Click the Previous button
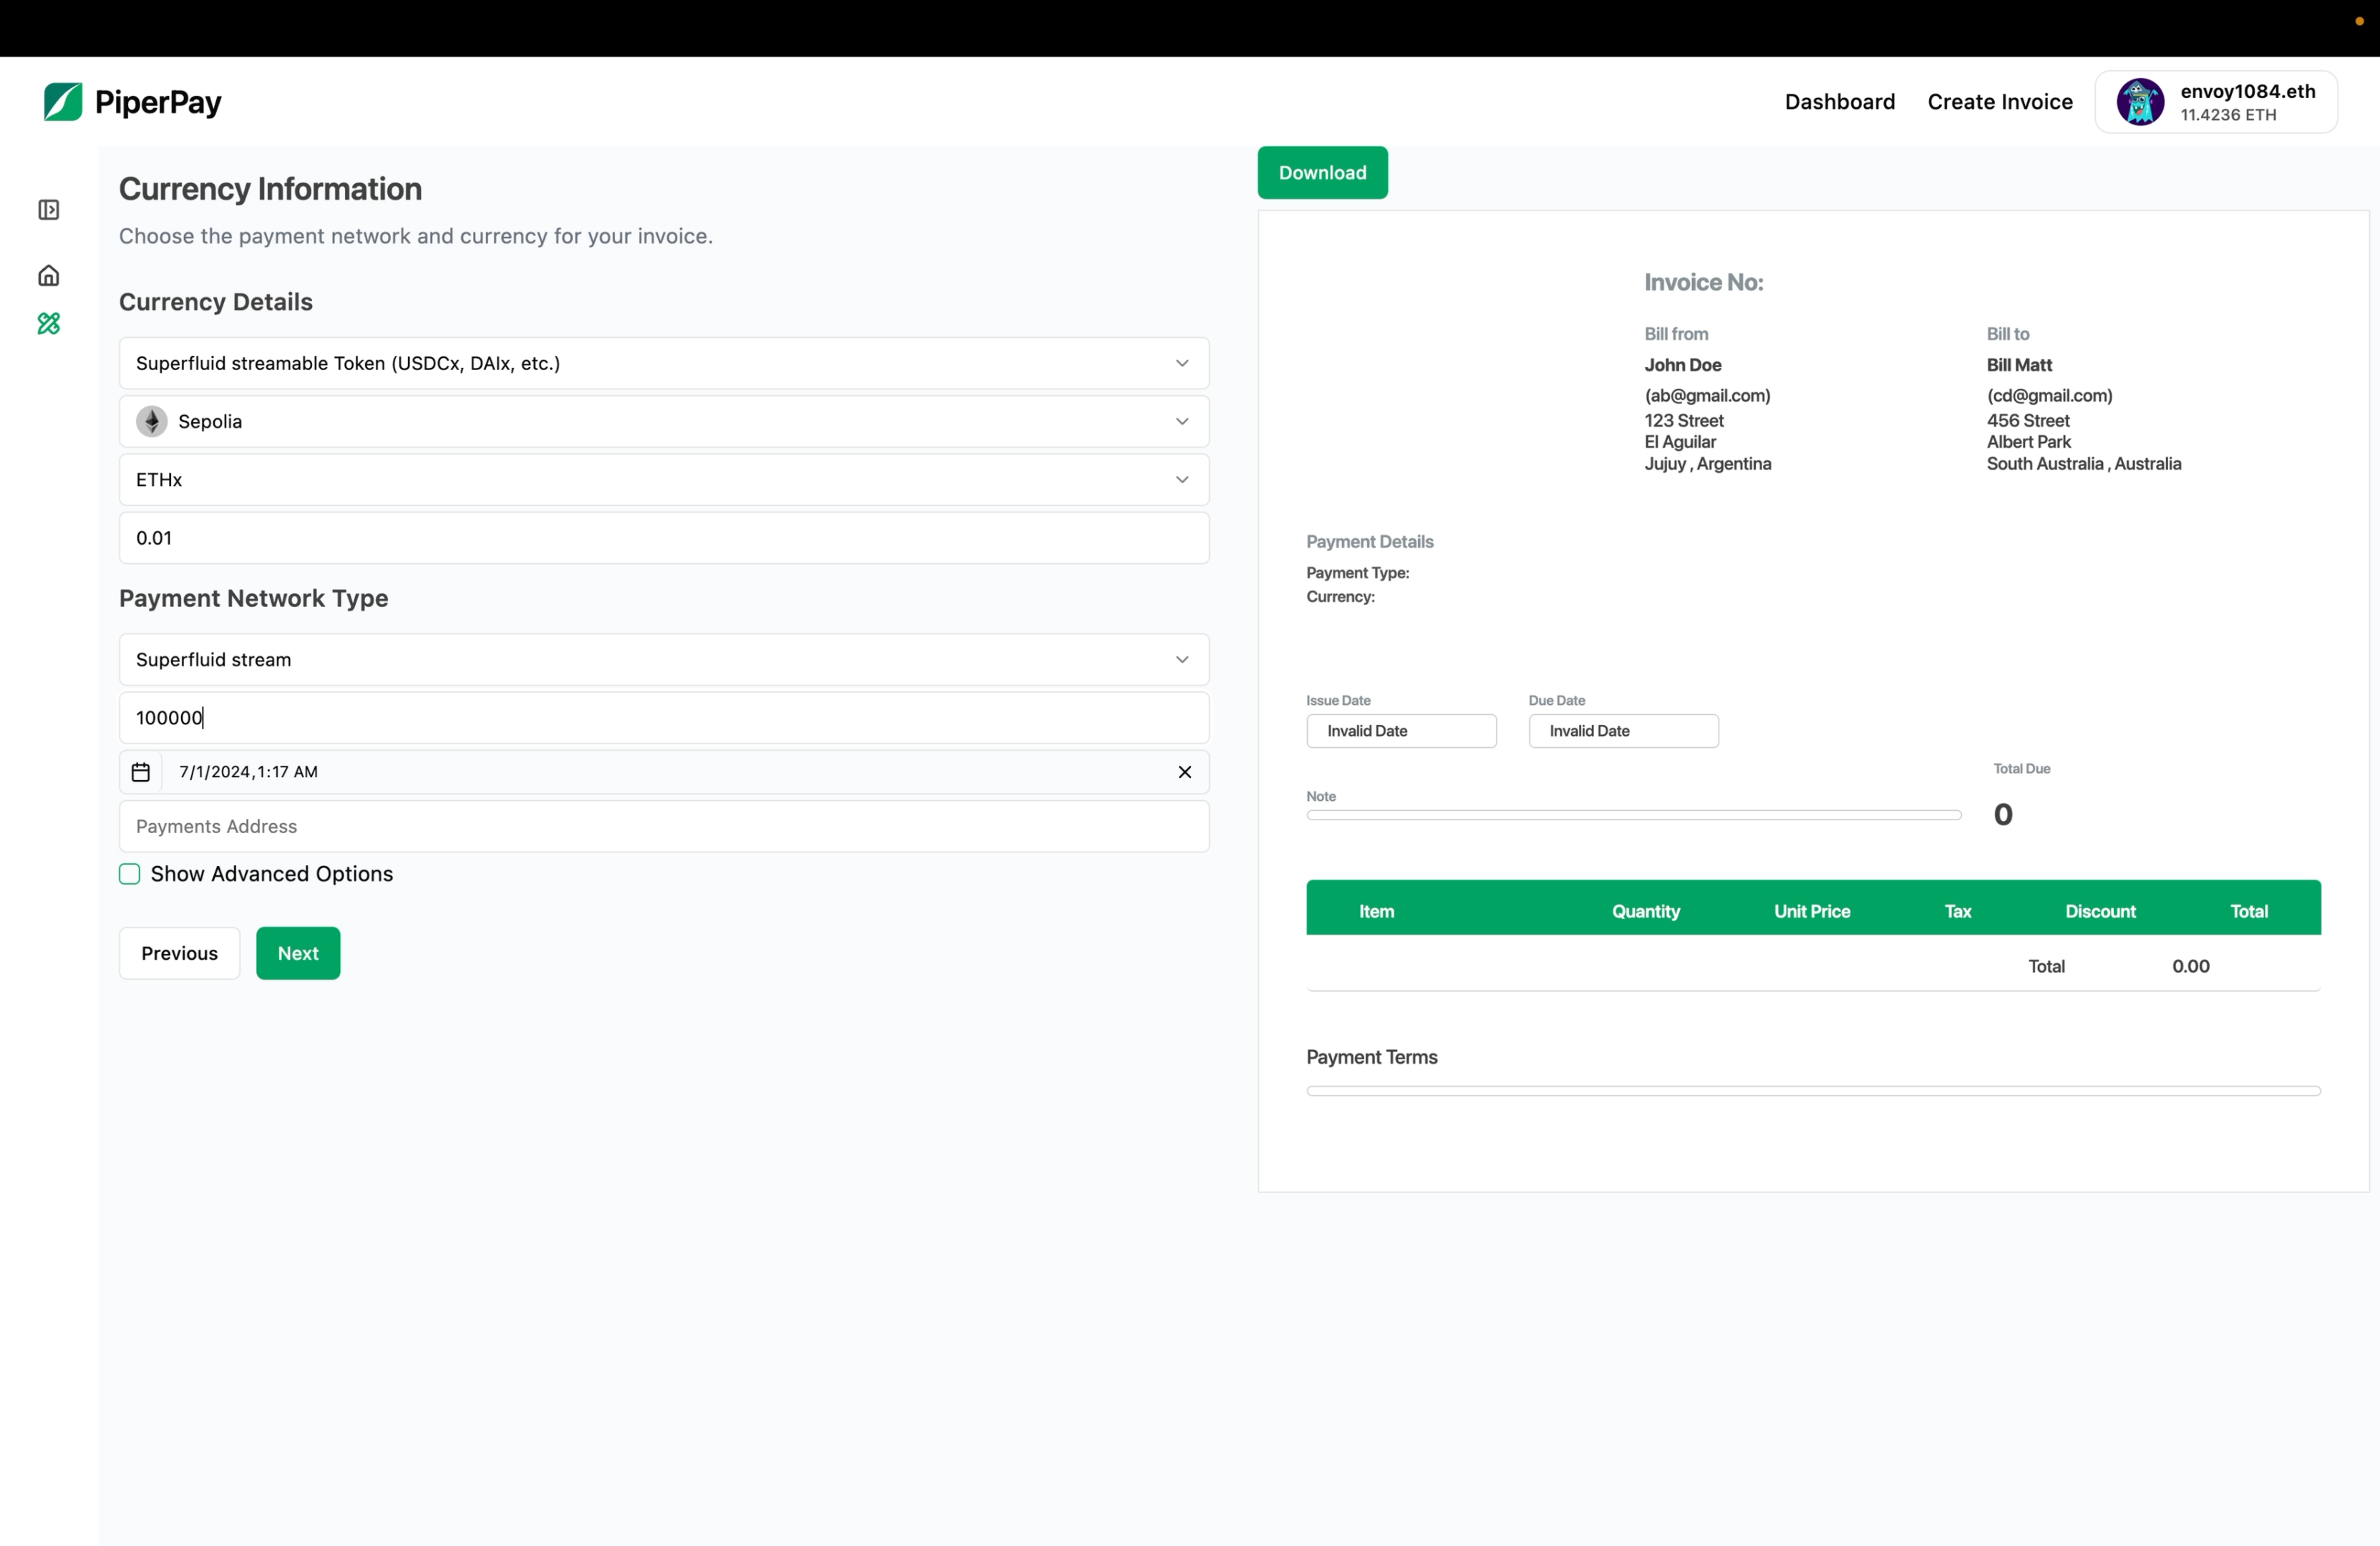Viewport: 2380px width, 1546px height. pos(179,953)
